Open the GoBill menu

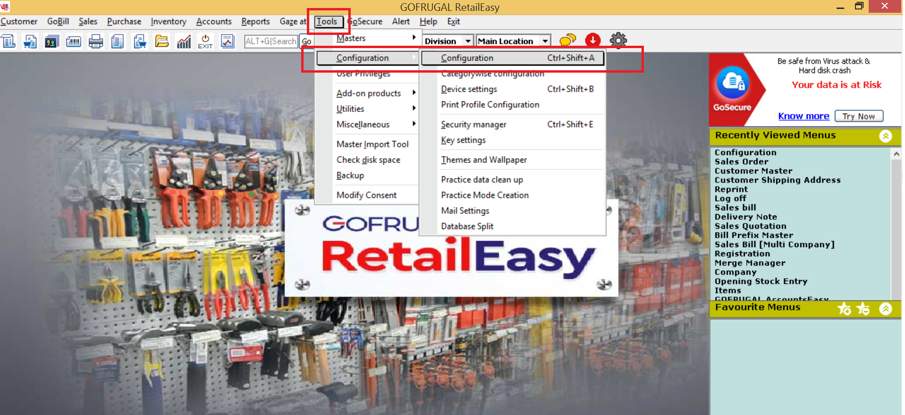pyautogui.click(x=58, y=21)
